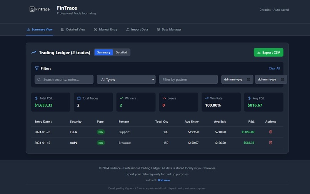The image size is (310, 194).
Task: Open the Data Manager tab
Action: pos(169,30)
